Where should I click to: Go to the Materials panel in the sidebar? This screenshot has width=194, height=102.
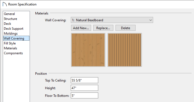(x=10, y=48)
